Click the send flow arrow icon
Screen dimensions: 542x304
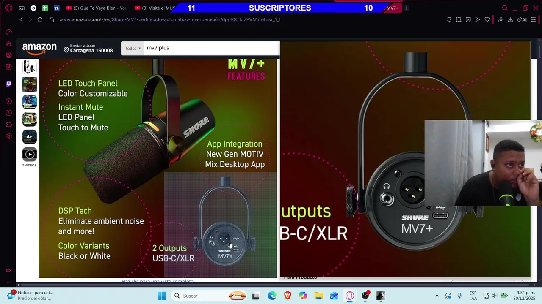click(x=478, y=19)
